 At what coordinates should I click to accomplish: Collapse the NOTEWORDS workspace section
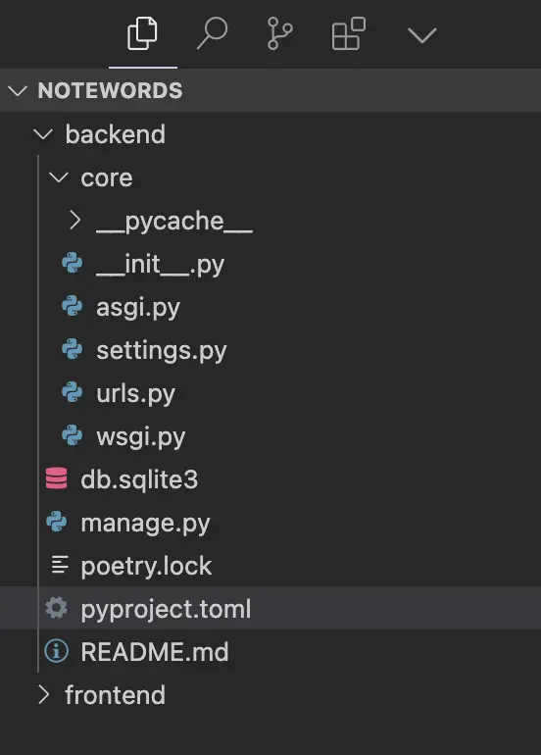coord(18,91)
